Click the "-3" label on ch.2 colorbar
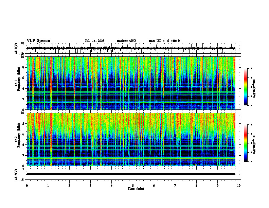Viewport: 269px width, 208px height. (x=251, y=125)
